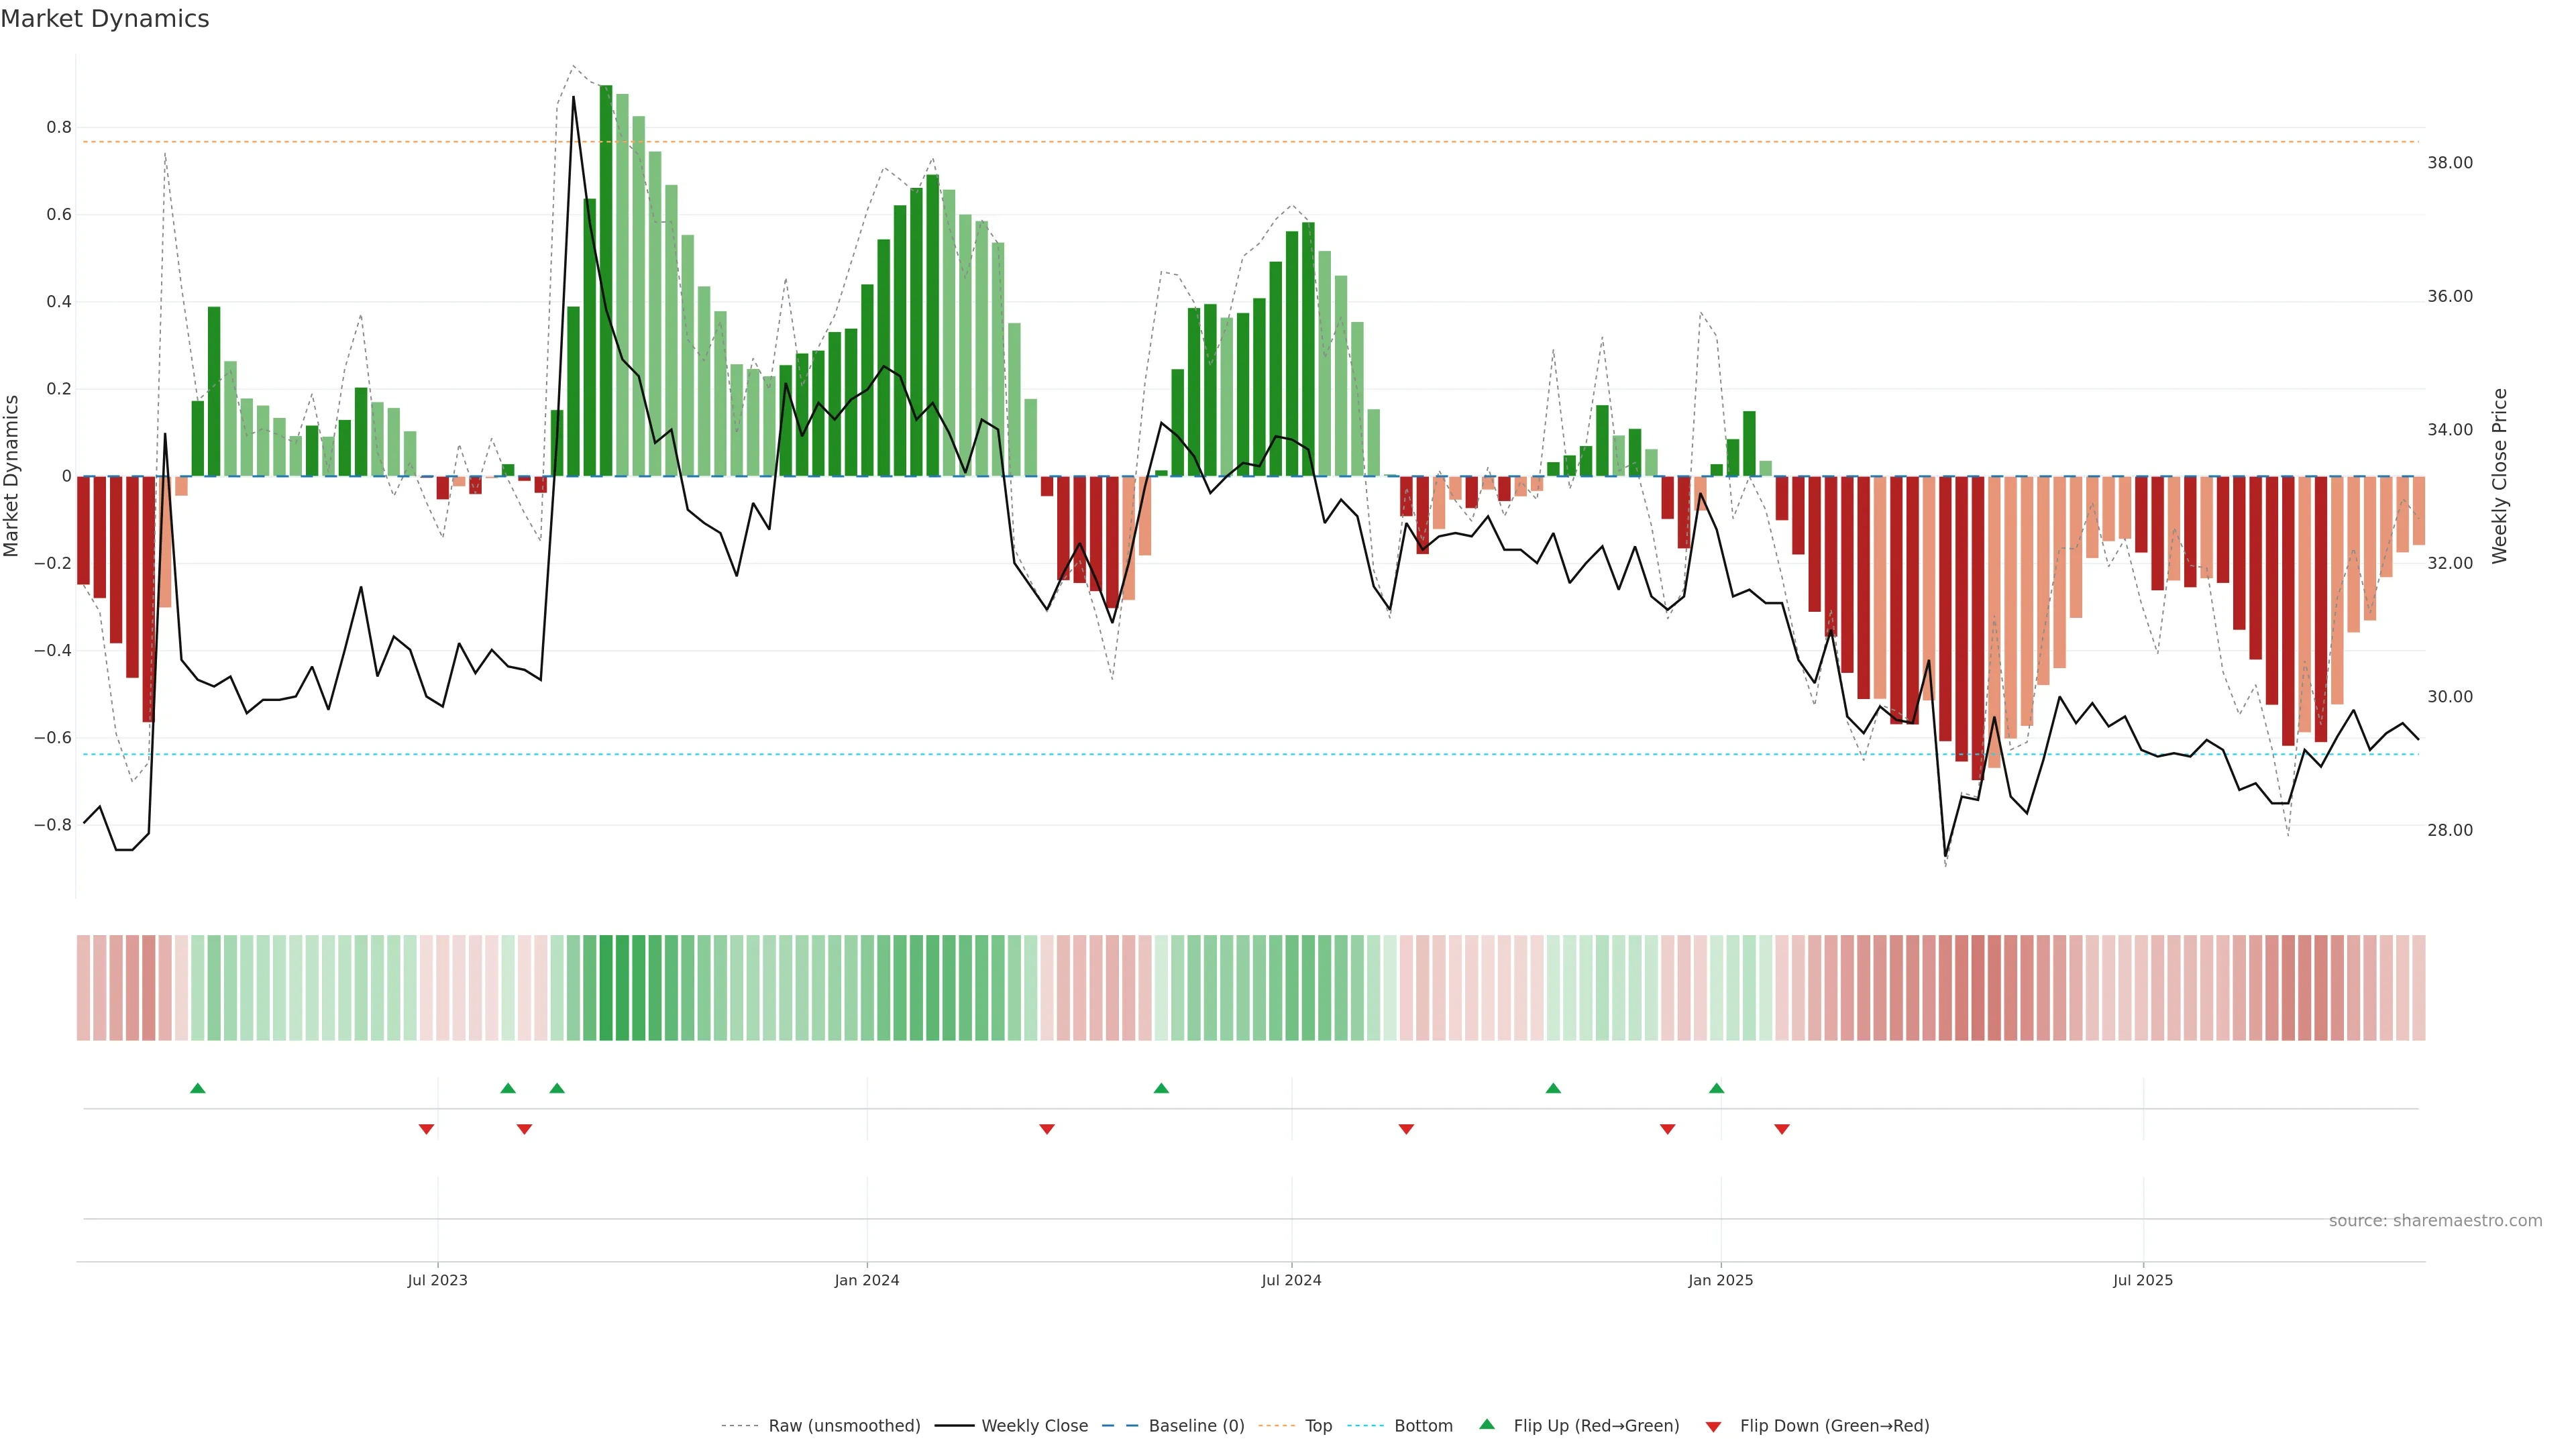Click the Market Dynamics chart title
Image resolution: width=2576 pixels, height=1449 pixels.
click(x=105, y=19)
